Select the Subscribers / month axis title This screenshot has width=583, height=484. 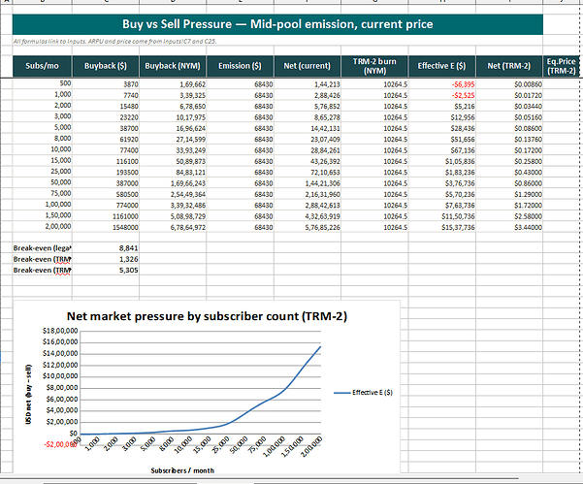click(182, 470)
